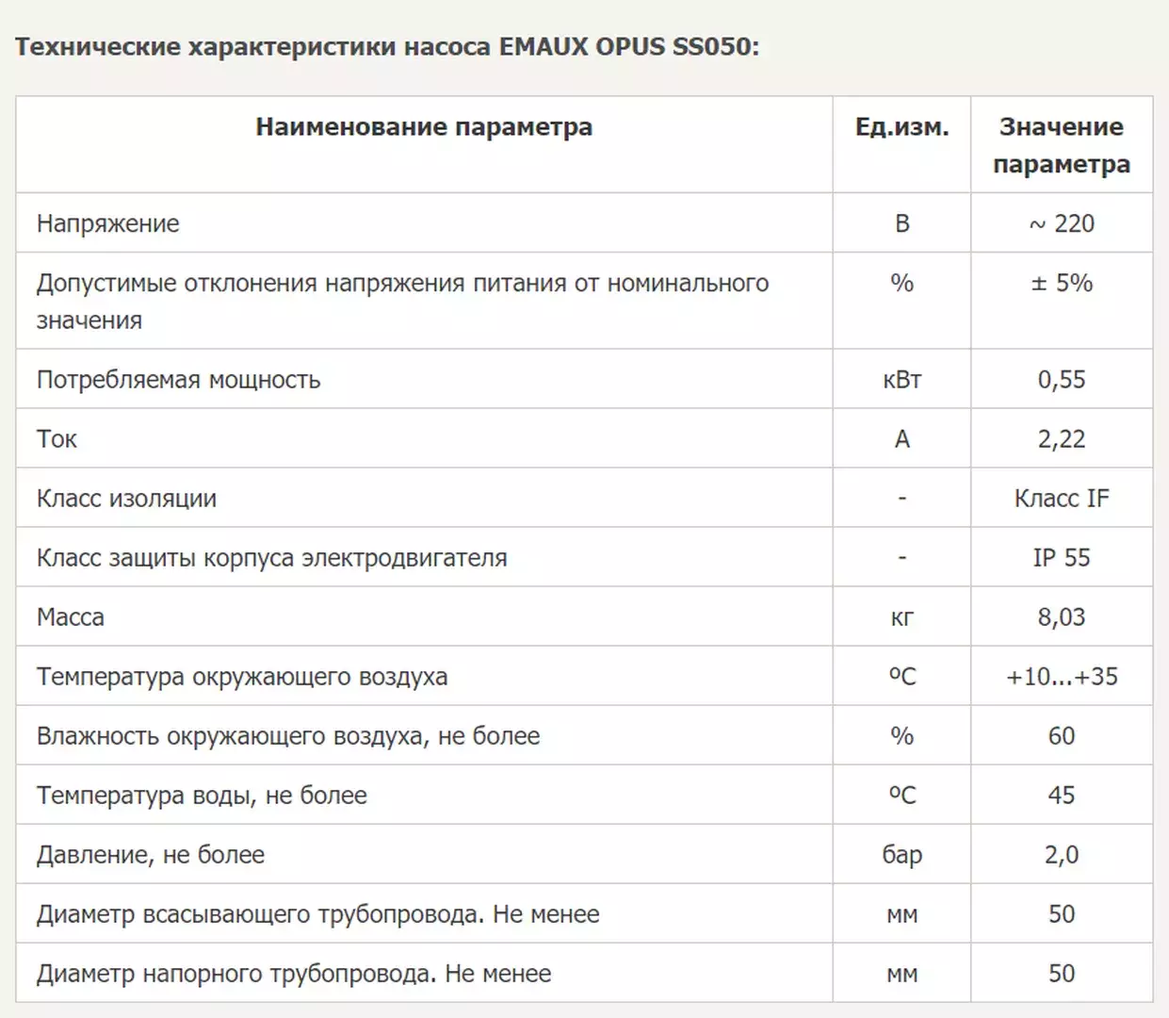
Task: Click the 'Наименование параметра' column header
Action: 424,127
